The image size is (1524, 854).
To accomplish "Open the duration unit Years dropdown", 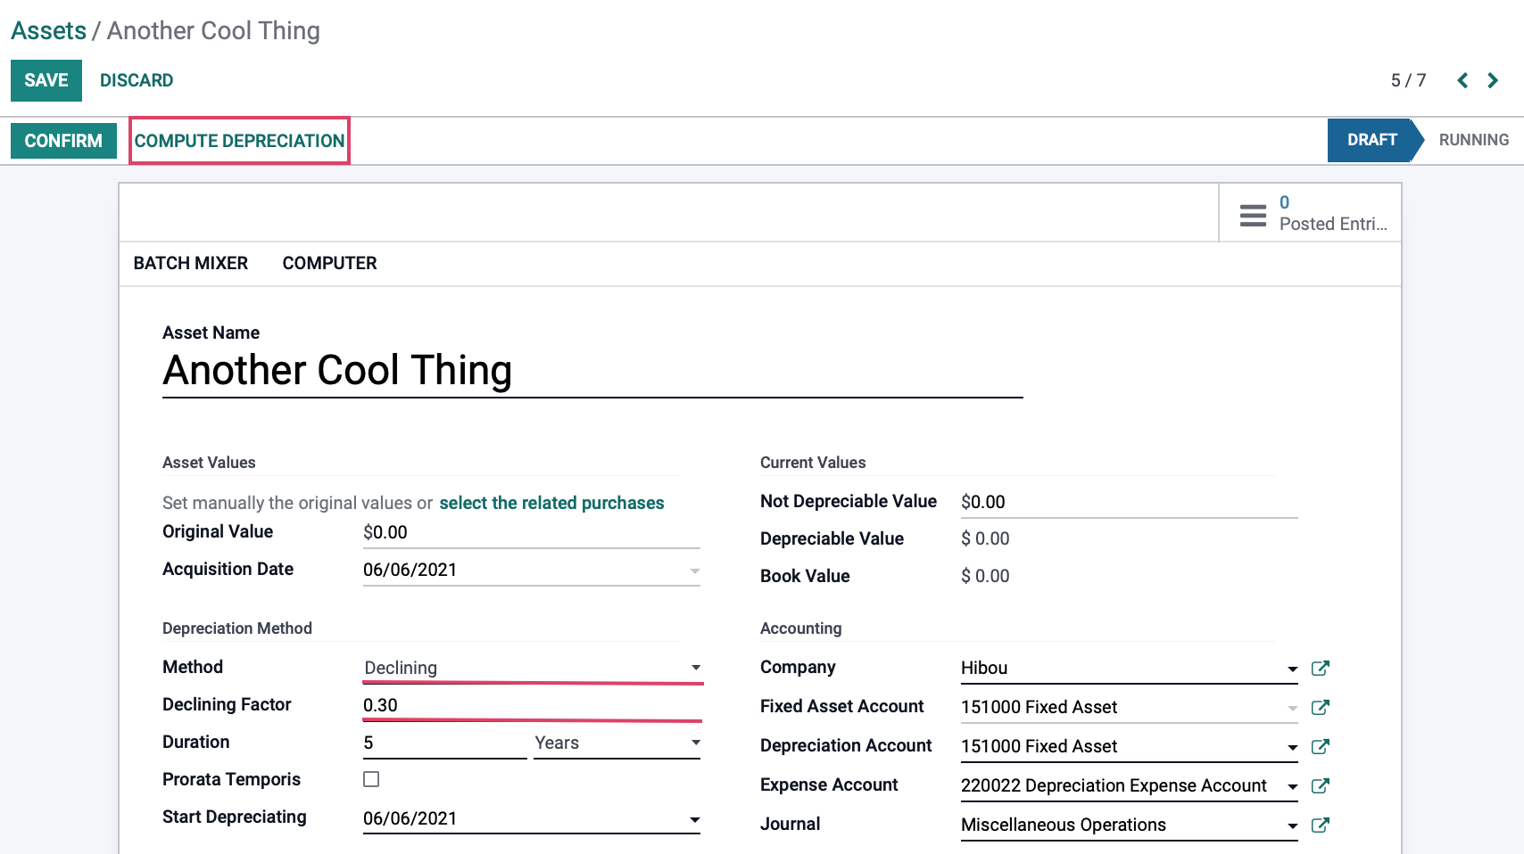I will (617, 743).
